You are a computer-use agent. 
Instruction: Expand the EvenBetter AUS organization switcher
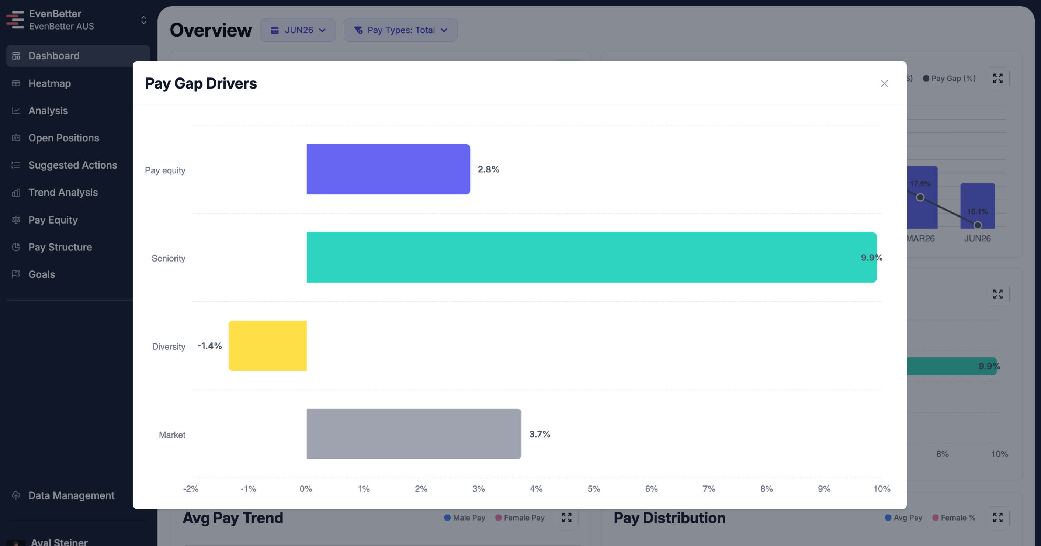[x=143, y=20]
